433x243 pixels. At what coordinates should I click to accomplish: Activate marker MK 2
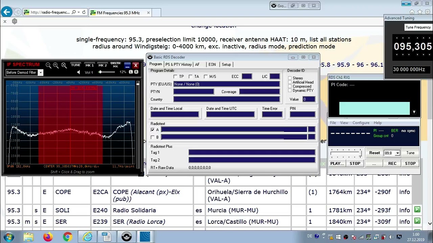coord(102,65)
